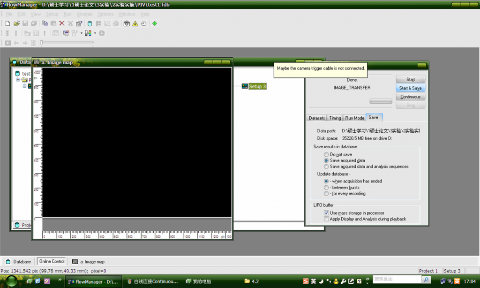The image size is (480, 288).
Task: Expand the quick launch chevron in taskbar
Action: tap(60, 280)
